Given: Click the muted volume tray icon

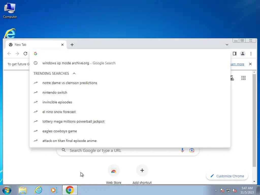Looking at the screenshot, I should pos(234,190).
